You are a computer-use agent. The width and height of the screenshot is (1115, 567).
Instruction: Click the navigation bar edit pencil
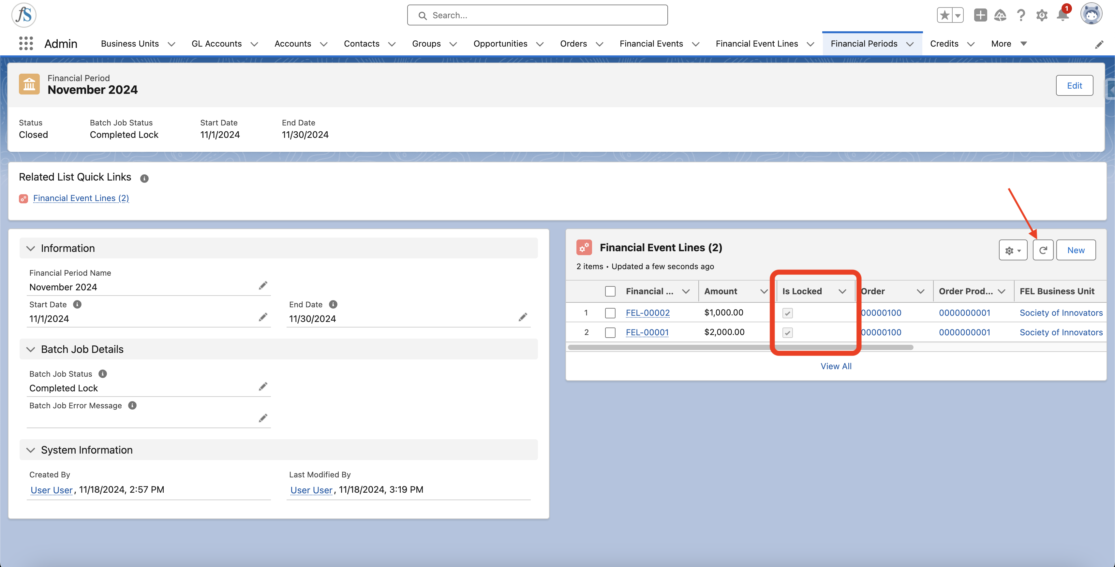(1099, 44)
